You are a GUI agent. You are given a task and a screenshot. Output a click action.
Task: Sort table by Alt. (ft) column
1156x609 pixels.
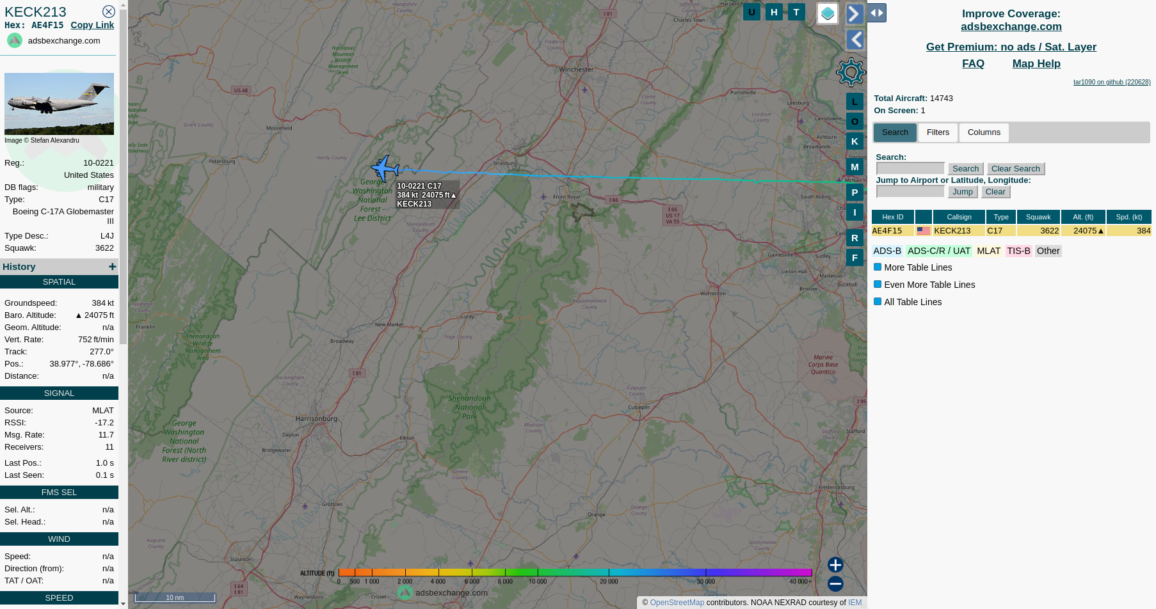point(1083,217)
